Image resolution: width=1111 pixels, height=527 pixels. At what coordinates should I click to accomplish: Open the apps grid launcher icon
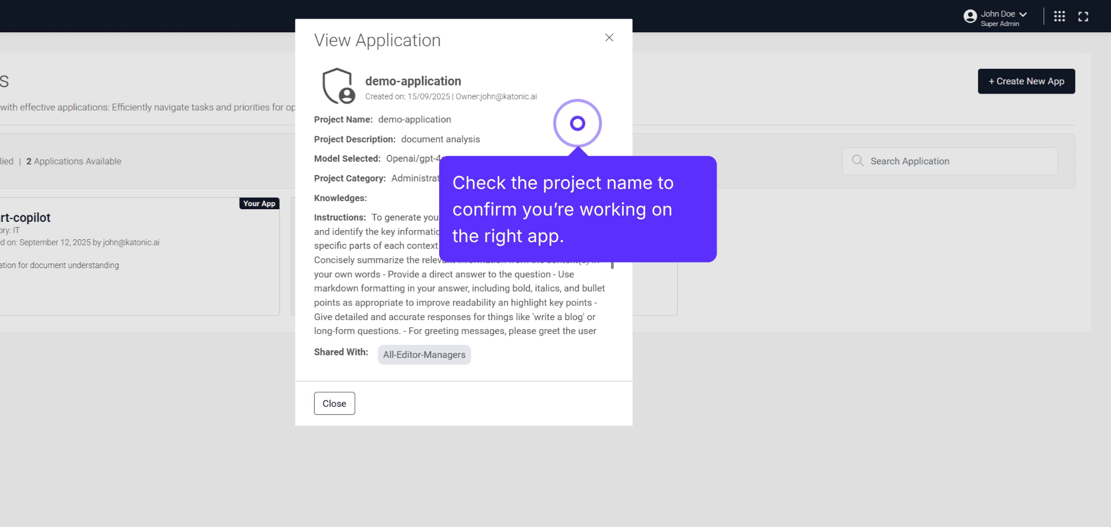pyautogui.click(x=1060, y=16)
